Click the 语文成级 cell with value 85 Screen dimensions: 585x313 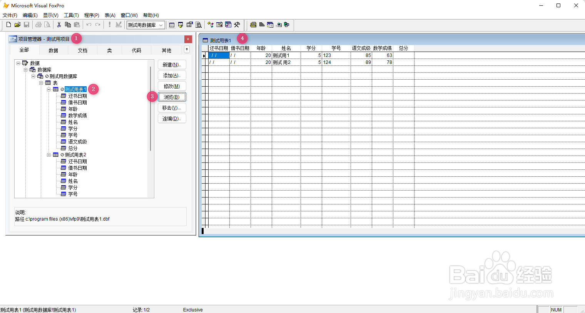(x=361, y=55)
